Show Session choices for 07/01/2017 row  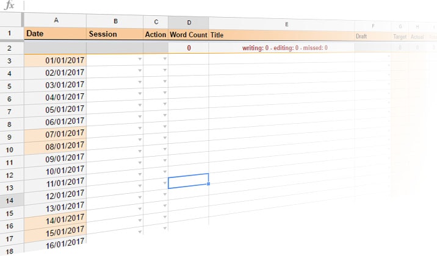140,128
